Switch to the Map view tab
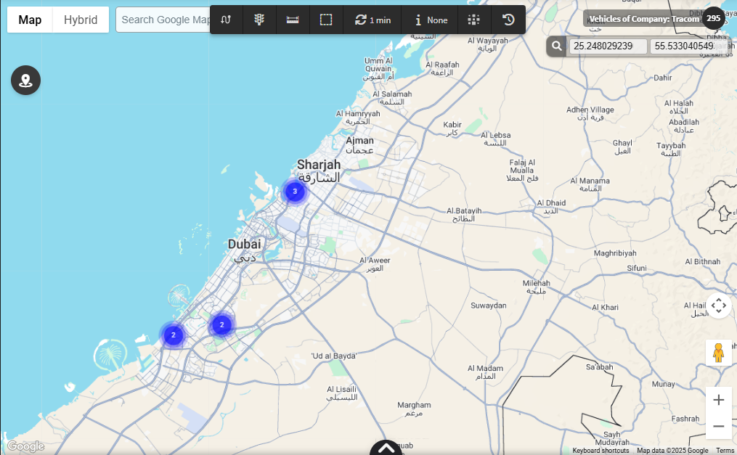This screenshot has height=455, width=737. click(x=30, y=20)
